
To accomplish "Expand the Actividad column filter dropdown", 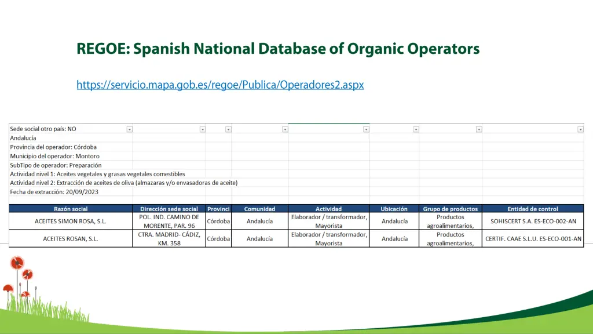I will coord(365,129).
